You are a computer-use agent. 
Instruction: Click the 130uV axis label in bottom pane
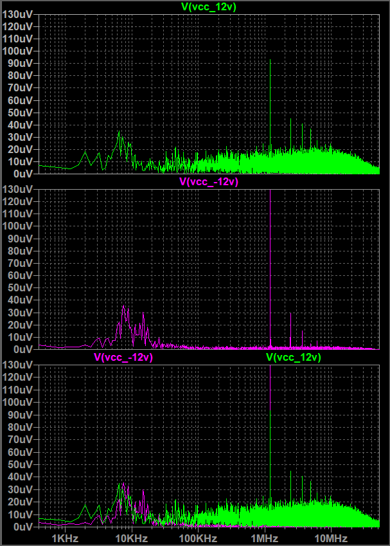[x=17, y=365]
